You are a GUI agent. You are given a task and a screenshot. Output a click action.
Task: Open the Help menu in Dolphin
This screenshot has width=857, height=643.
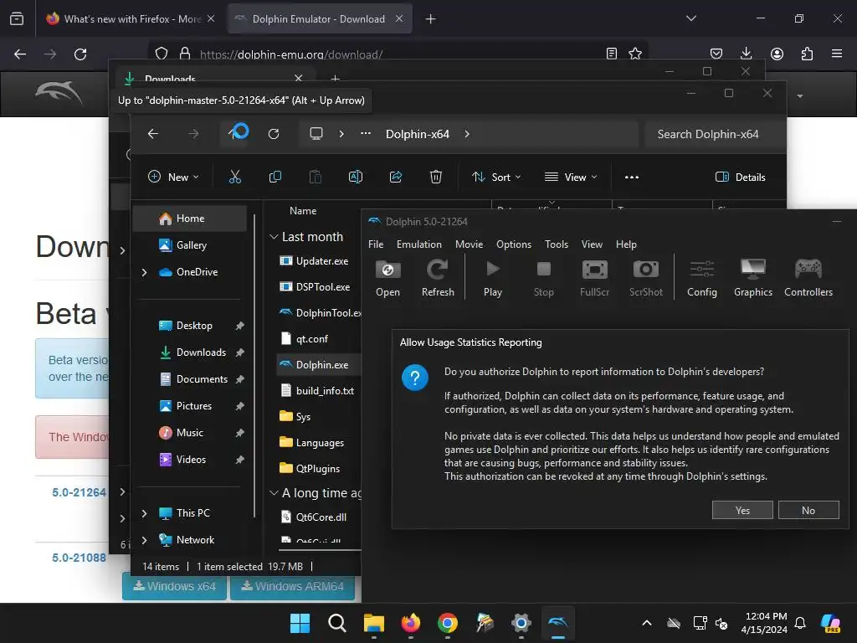pyautogui.click(x=626, y=244)
